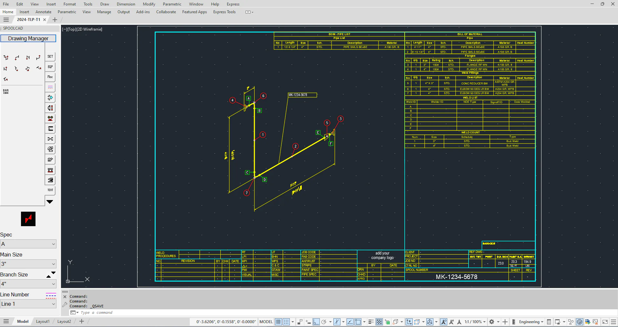Close the 2024-TLP-T1 drawing tab
618x327 pixels.
click(x=45, y=20)
